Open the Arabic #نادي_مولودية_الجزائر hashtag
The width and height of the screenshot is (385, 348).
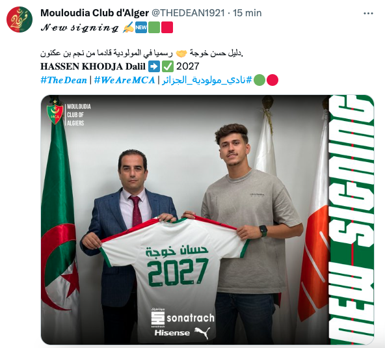207,80
